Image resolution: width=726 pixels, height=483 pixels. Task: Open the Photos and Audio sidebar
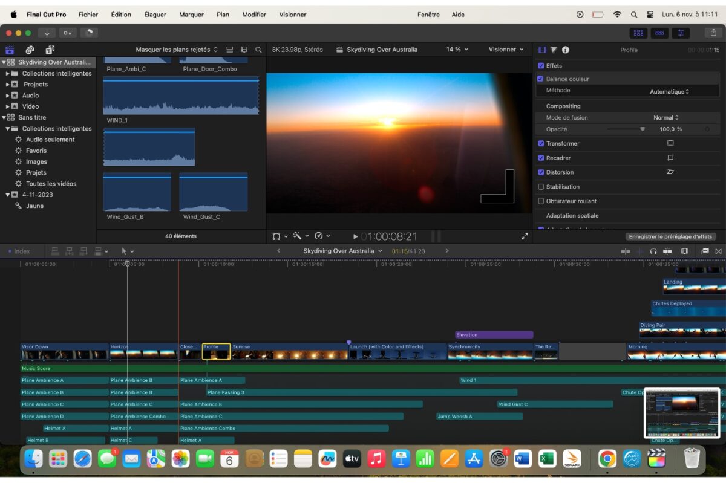click(x=30, y=50)
